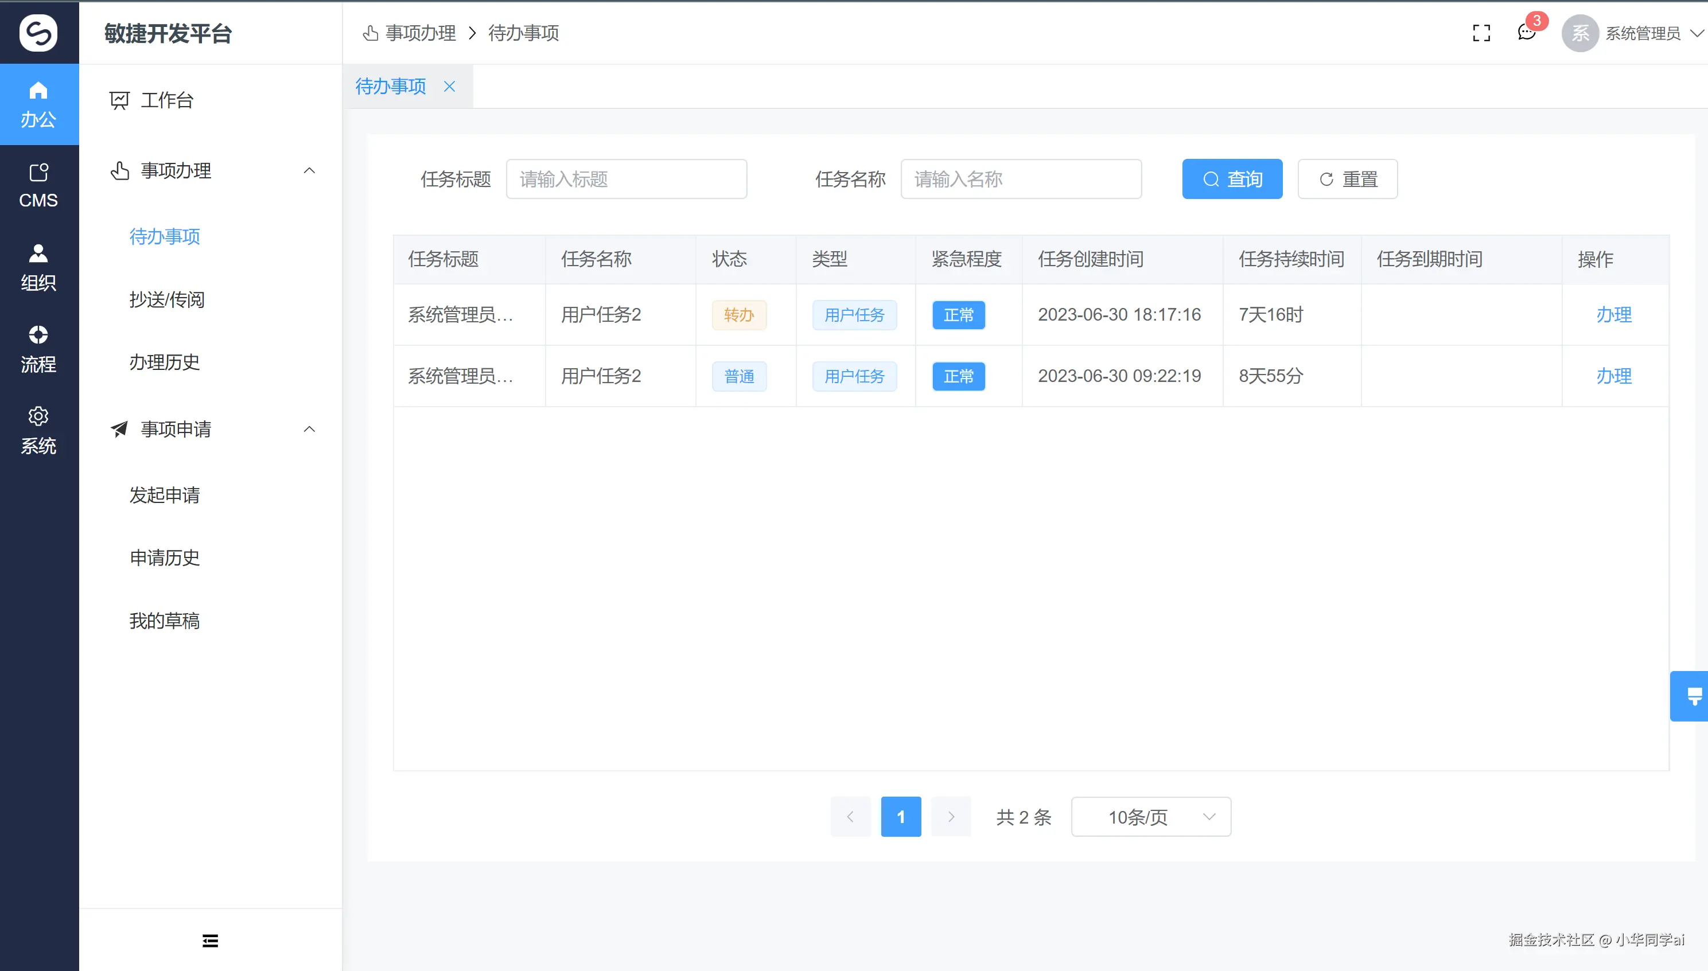
Task: Click the platform logo icon
Action: pos(38,33)
